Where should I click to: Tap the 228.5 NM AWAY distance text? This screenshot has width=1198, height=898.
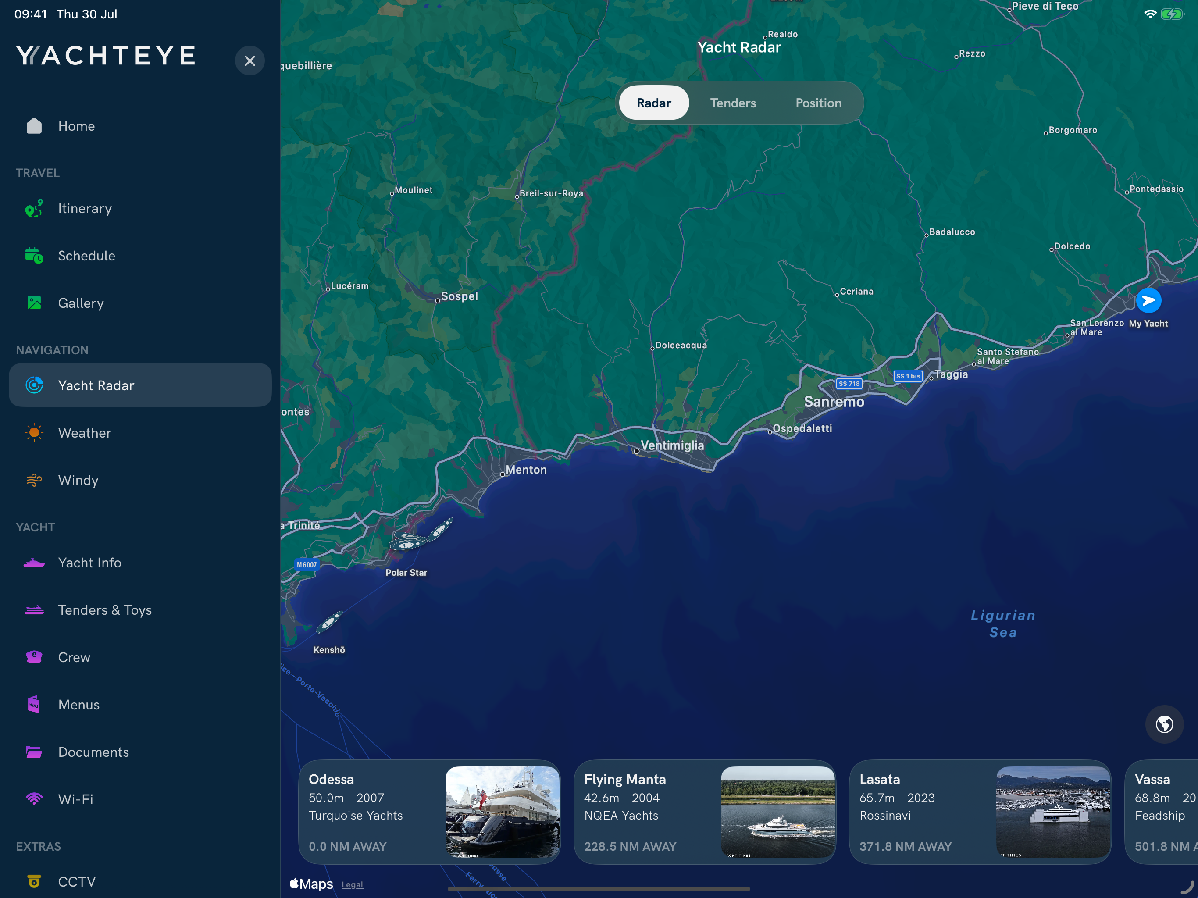(630, 846)
